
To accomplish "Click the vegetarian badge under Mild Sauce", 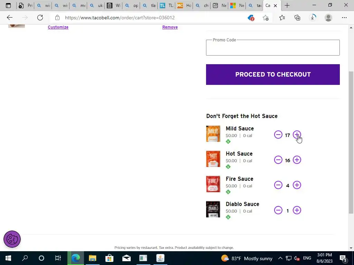I will tap(228, 141).
